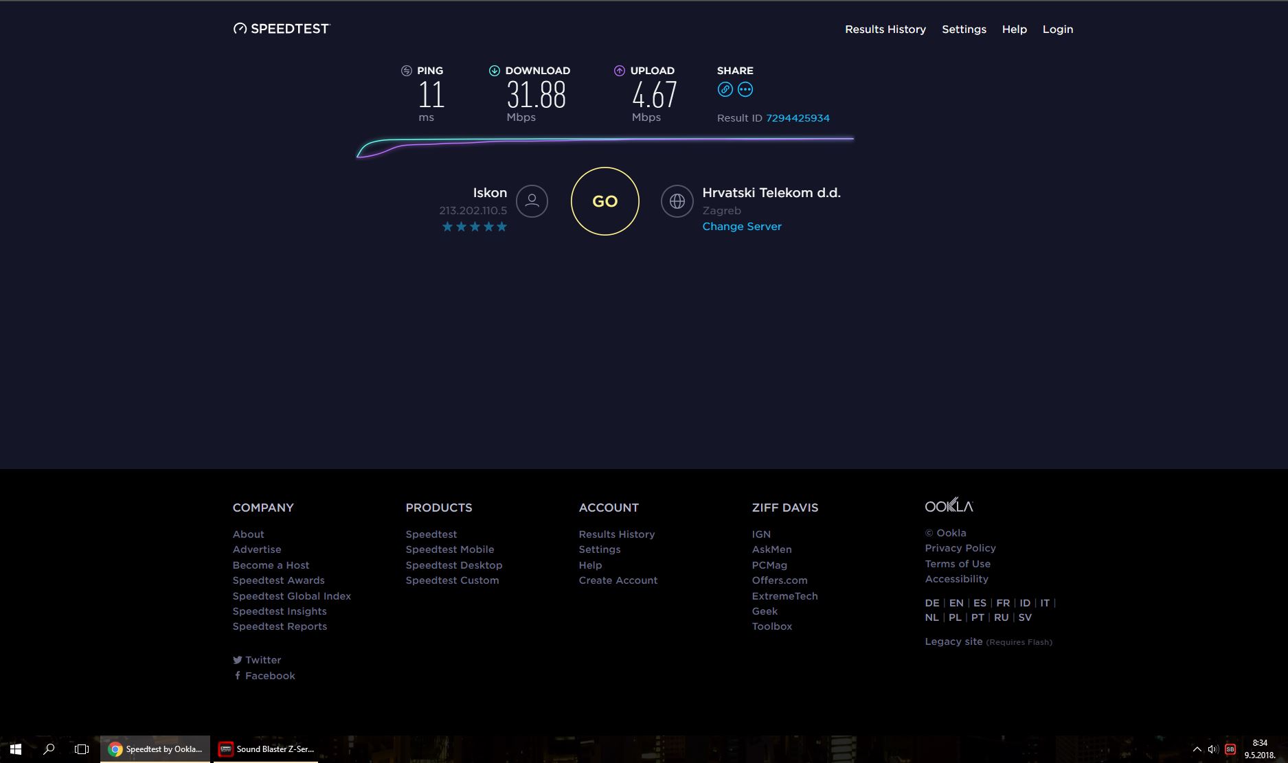1288x763 pixels.
Task: Rate ISP with the fifth star
Action: [502, 227]
